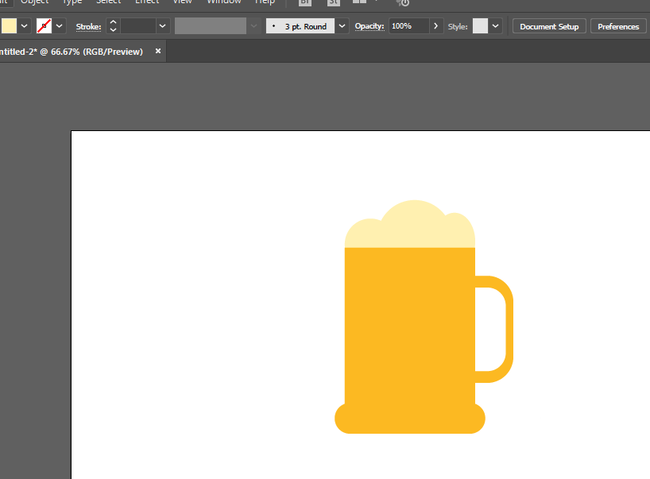Screen dimensions: 650x479
Task: Click the stroke swatch with red slash
Action: pos(44,26)
